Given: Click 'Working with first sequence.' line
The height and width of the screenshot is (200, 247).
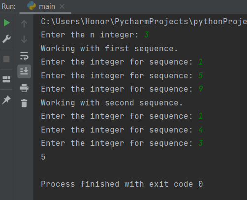Looking at the screenshot, I should (x=109, y=49).
